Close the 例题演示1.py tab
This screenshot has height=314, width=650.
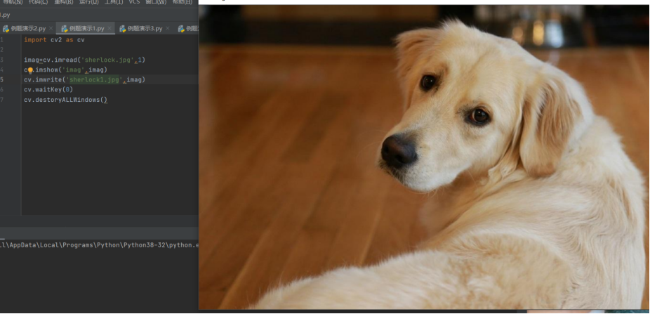click(x=110, y=29)
